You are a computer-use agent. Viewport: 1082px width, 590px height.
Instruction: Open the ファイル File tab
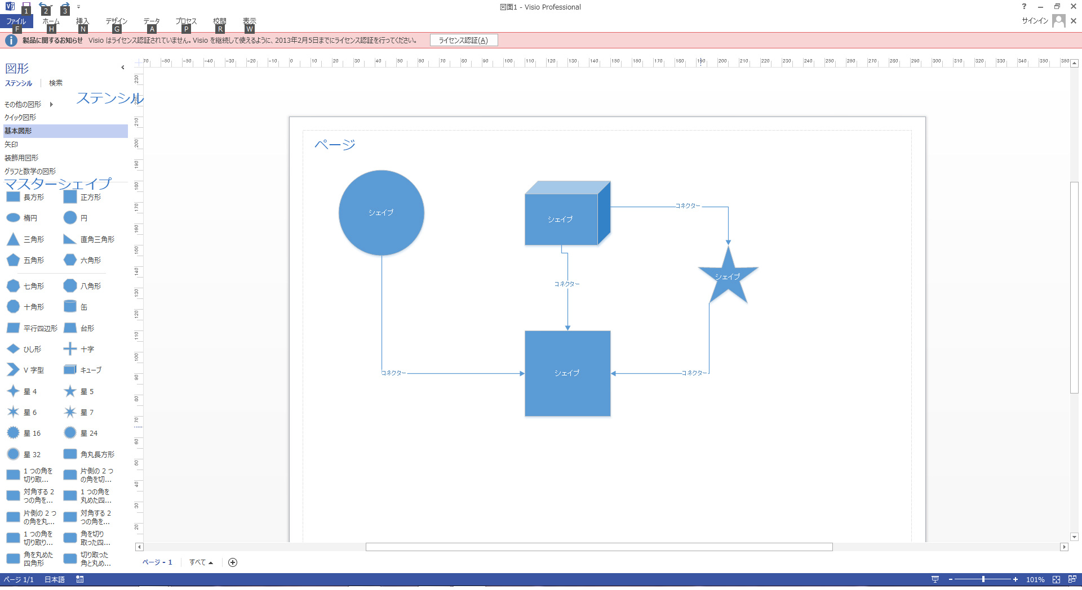[x=16, y=21]
